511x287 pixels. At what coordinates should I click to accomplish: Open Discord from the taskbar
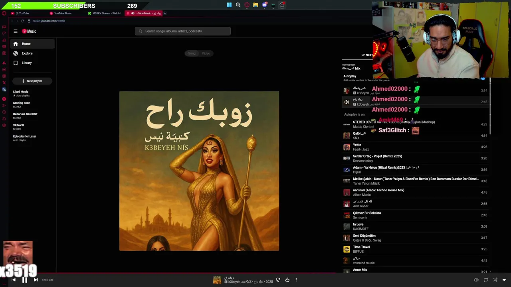click(x=264, y=5)
